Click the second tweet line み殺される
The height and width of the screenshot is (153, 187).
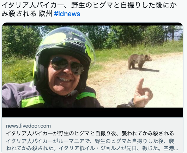19,14
